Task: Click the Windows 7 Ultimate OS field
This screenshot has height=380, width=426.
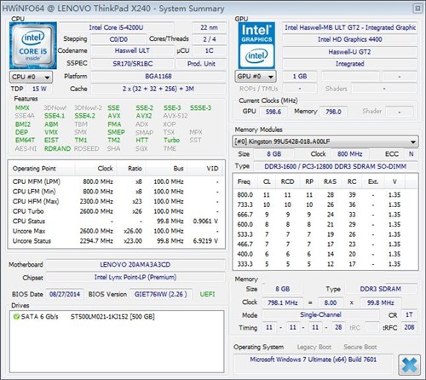Action: click(314, 360)
